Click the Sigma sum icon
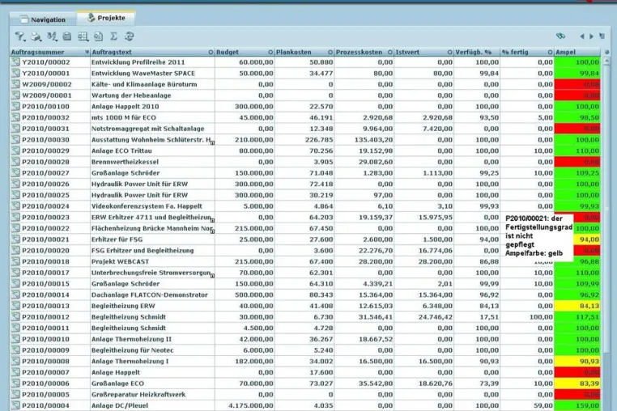Screen dimensions: 617x411 pyautogui.click(x=113, y=36)
